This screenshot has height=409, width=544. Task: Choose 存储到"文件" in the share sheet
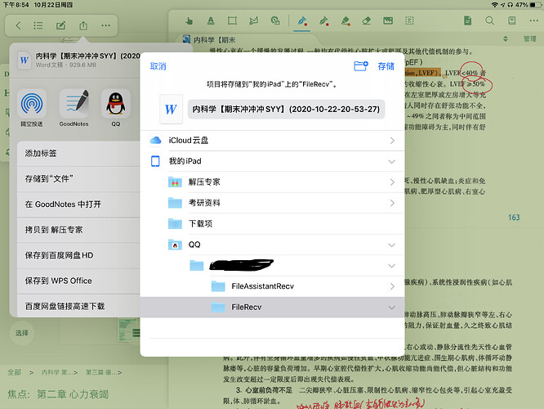(78, 179)
